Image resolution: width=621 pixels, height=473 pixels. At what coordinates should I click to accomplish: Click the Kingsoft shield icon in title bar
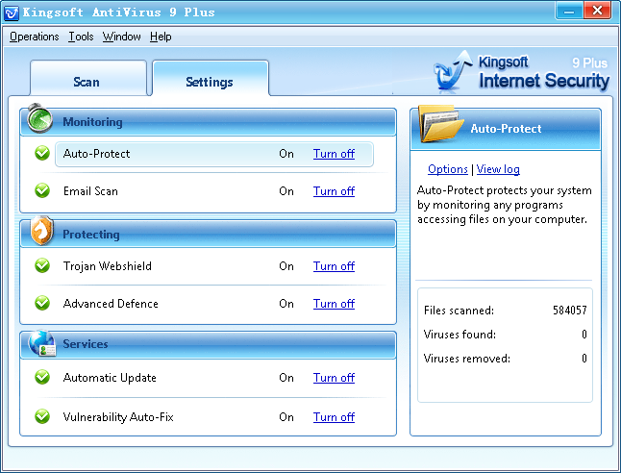[x=12, y=12]
